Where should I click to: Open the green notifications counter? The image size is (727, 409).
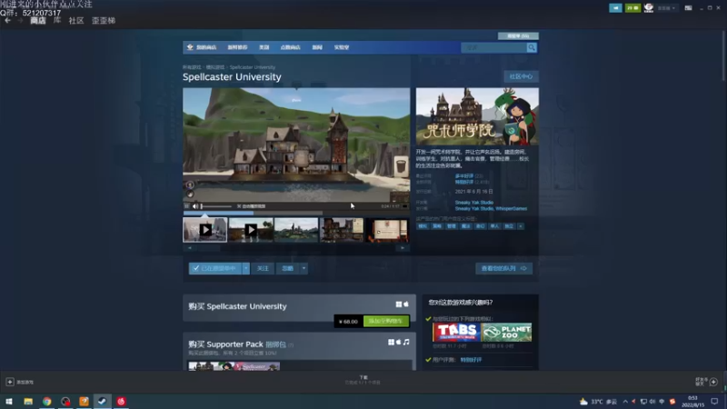tap(632, 8)
